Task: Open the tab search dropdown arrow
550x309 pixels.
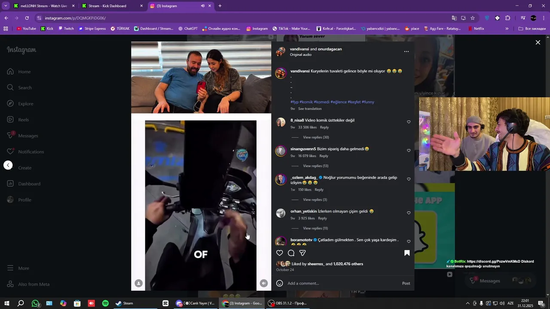Action: click(6, 6)
